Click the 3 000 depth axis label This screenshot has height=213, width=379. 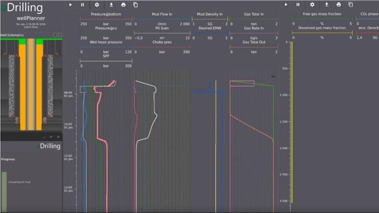pos(283,201)
